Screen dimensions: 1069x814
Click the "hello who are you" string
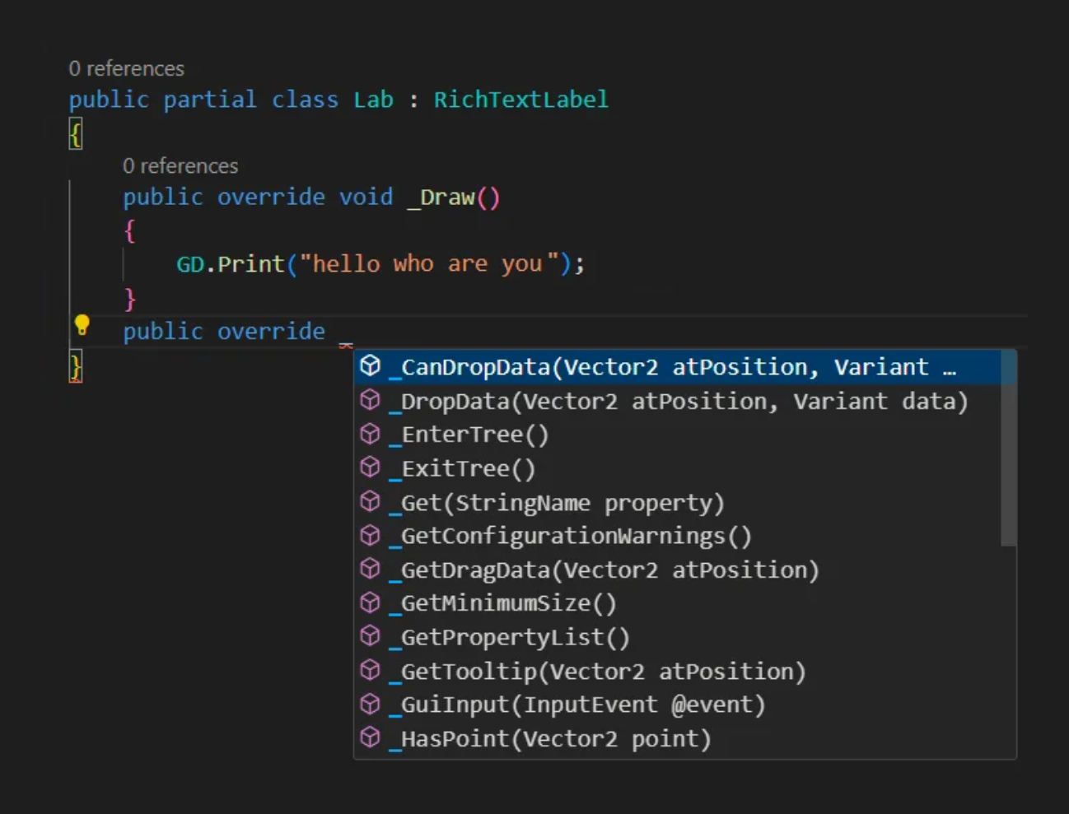429,264
